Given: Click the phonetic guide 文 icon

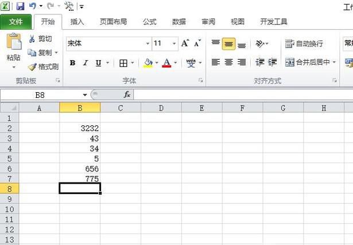Looking at the screenshot, I should pyautogui.click(x=191, y=63).
